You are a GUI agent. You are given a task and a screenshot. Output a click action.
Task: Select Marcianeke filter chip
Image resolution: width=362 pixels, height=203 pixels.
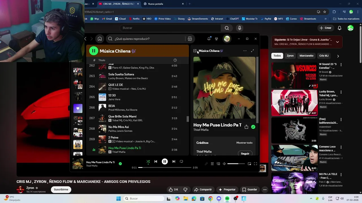point(306,56)
